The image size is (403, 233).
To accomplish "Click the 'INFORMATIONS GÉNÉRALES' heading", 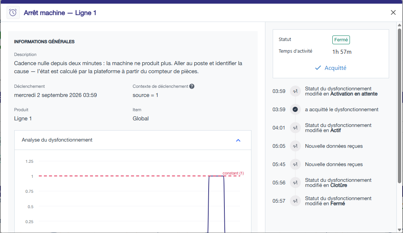I will (44, 42).
